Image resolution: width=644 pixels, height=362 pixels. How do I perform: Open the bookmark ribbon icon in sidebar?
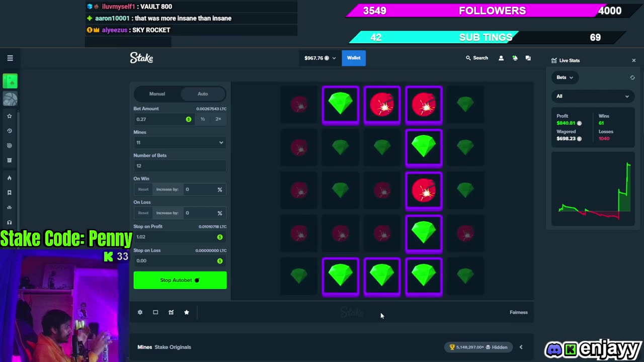[x=9, y=193]
